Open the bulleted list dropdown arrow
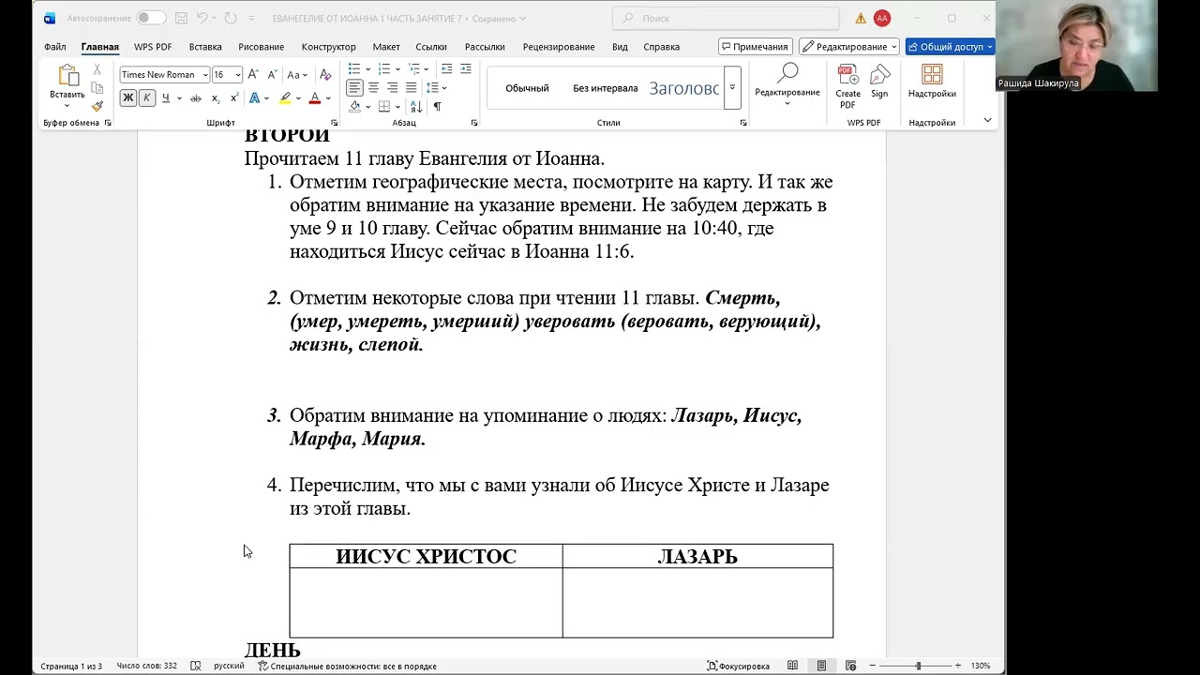This screenshot has height=675, width=1200. pos(367,69)
